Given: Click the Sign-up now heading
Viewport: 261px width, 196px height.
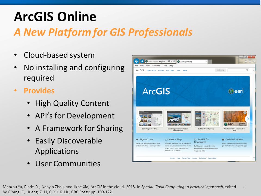Looking at the screenshot, I should (x=147, y=139).
